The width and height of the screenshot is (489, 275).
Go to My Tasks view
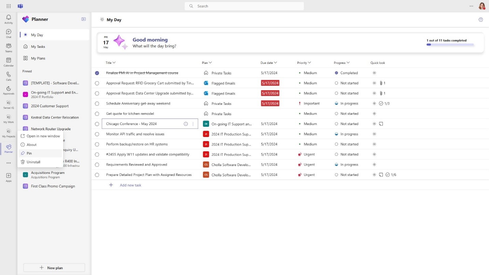point(55,46)
